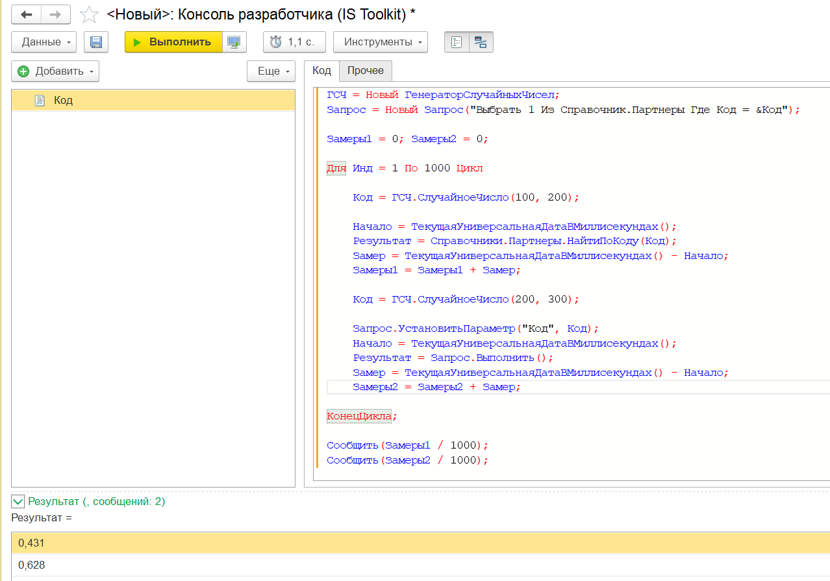This screenshot has width=830, height=581.
Task: Click the code line Сообщить(Замеры2 / 1000)
Action: [x=407, y=460]
